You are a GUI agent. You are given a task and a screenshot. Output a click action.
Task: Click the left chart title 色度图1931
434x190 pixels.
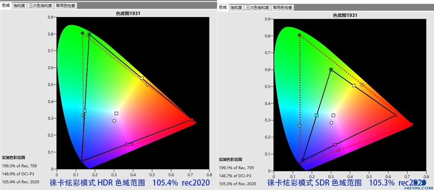(128, 13)
